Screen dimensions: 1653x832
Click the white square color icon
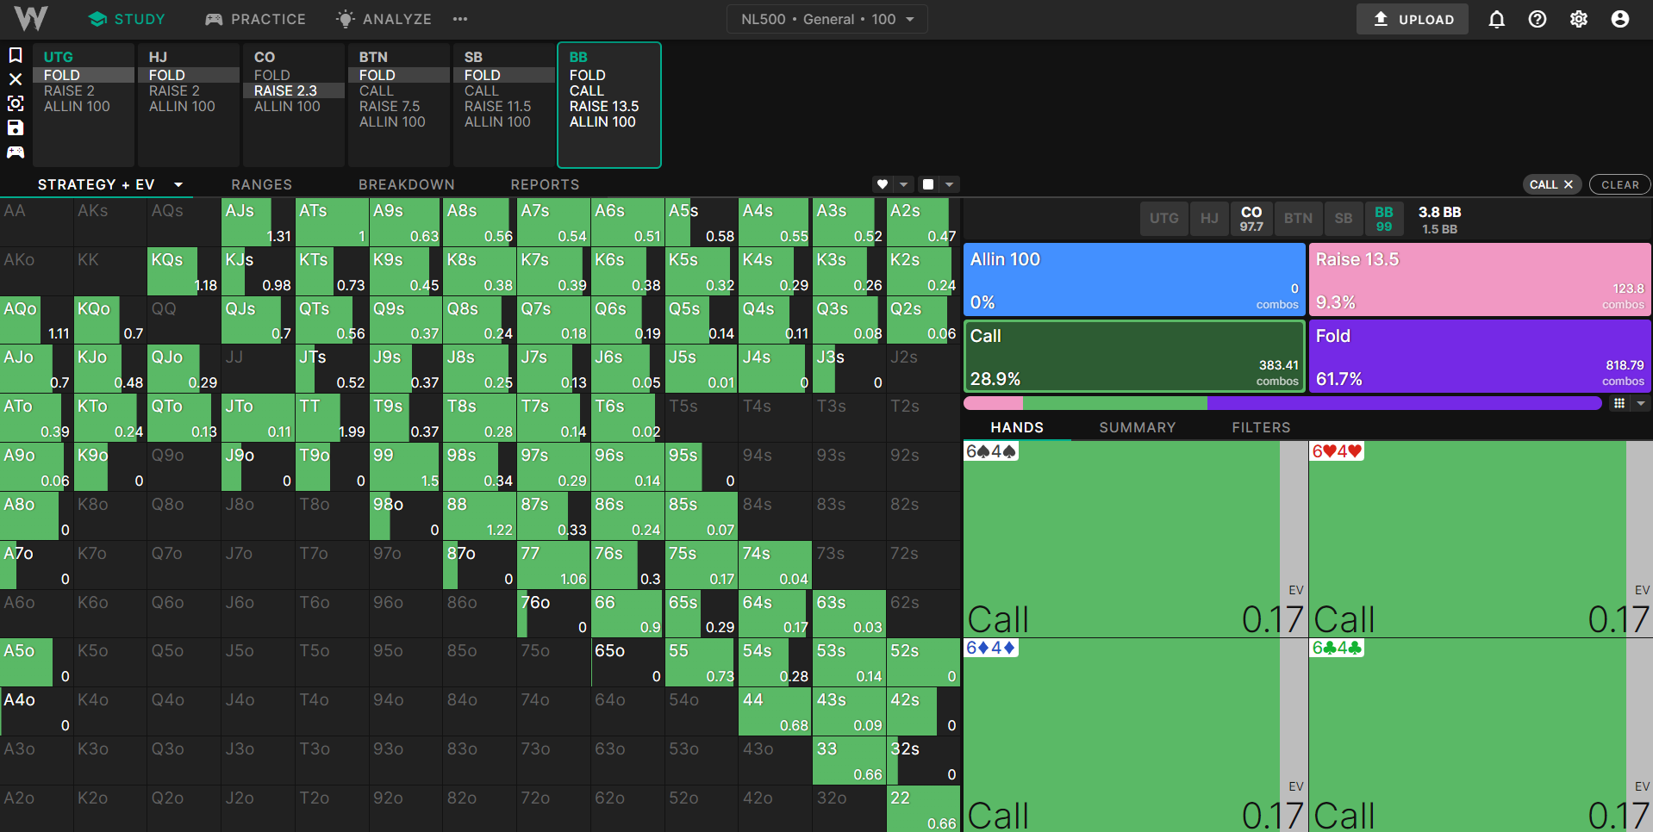coord(928,184)
